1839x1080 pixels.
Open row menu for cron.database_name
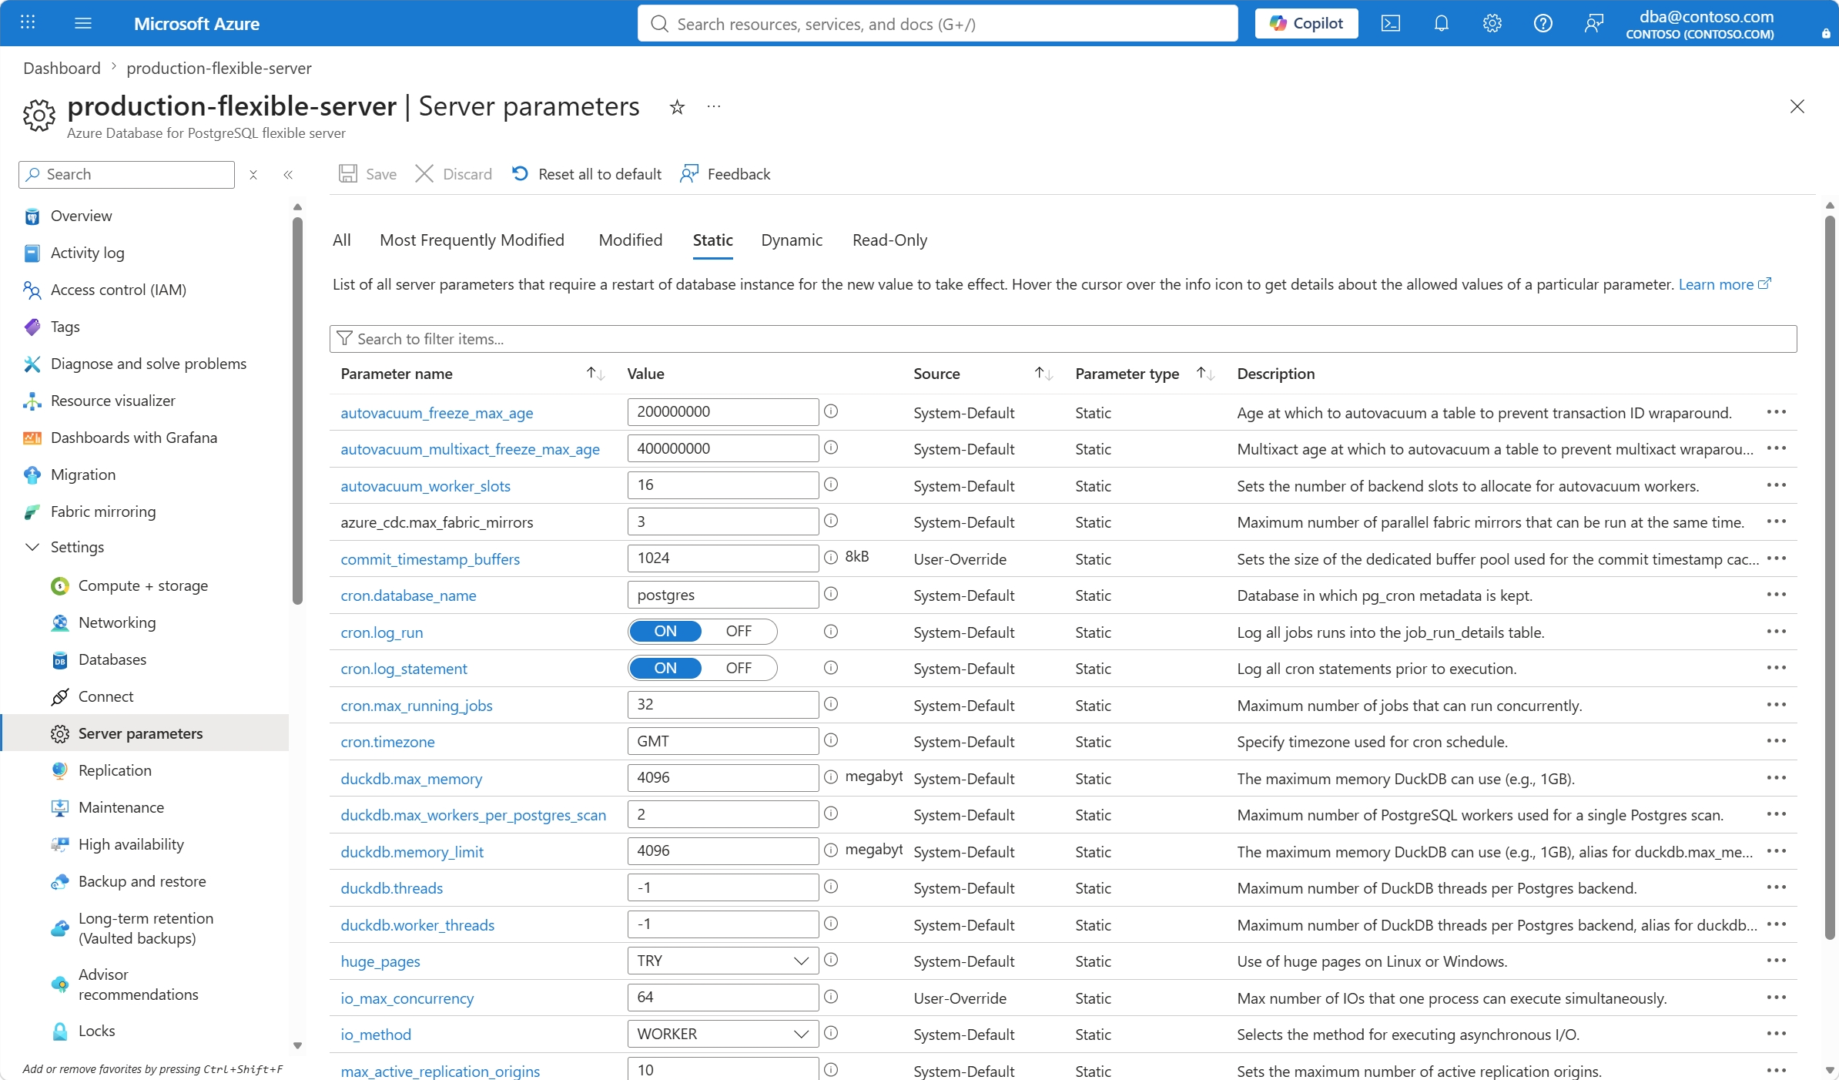click(1777, 594)
